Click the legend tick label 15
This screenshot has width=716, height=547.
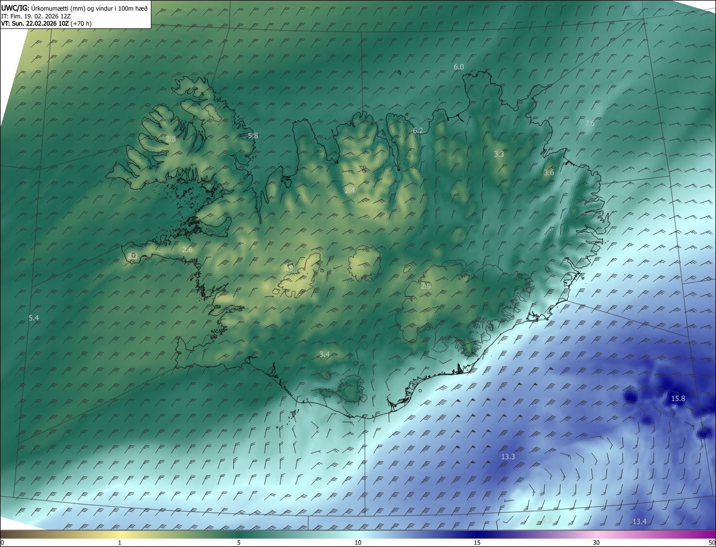[x=477, y=543]
